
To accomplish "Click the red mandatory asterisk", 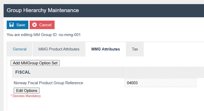I will click(x=11, y=96).
